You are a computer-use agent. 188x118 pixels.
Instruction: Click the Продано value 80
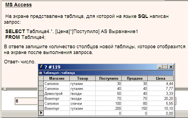click(135, 104)
